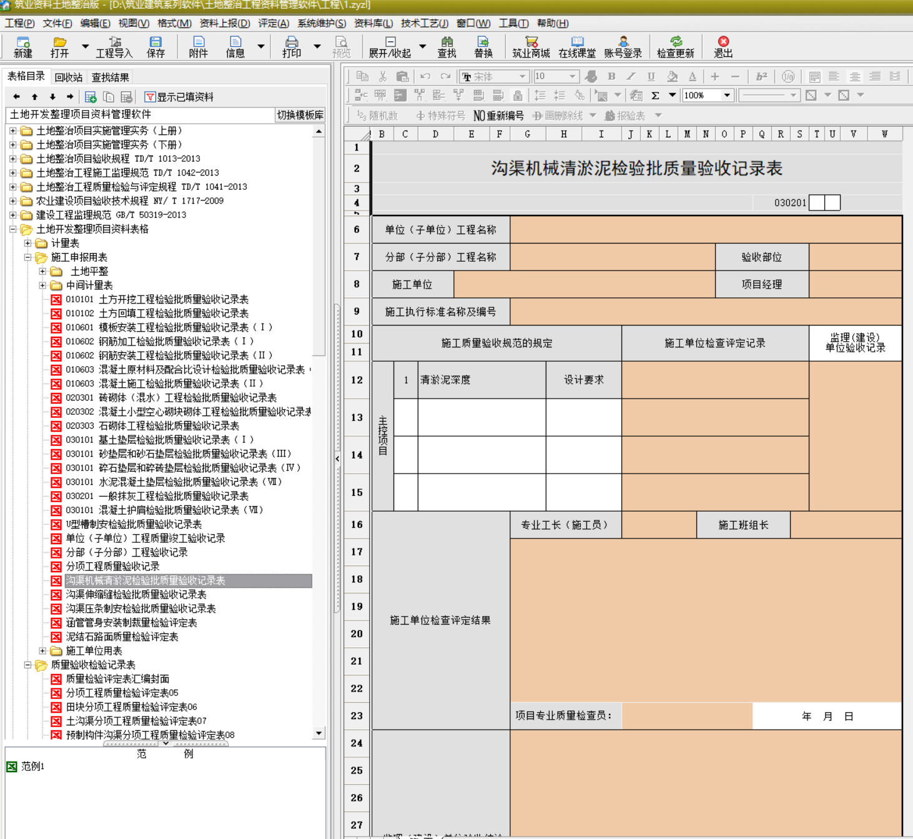Expand 土地整治项目实施管理实务（上册）node
The height and width of the screenshot is (839, 913).
[12, 131]
